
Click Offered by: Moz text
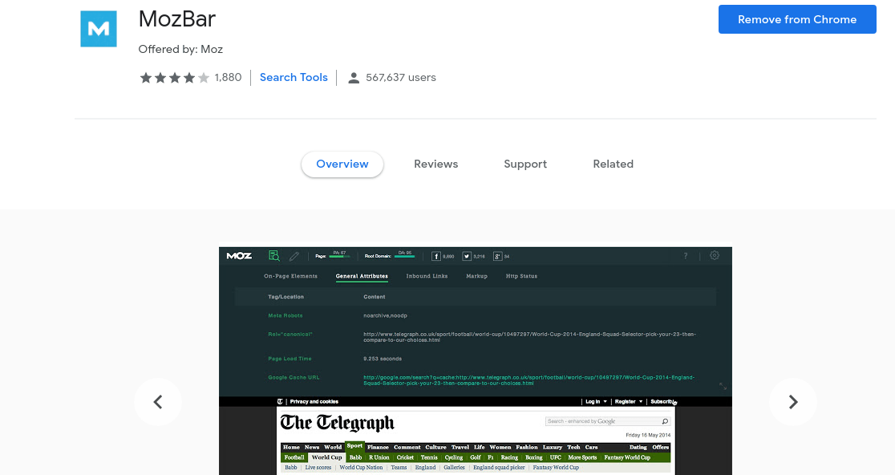point(180,49)
